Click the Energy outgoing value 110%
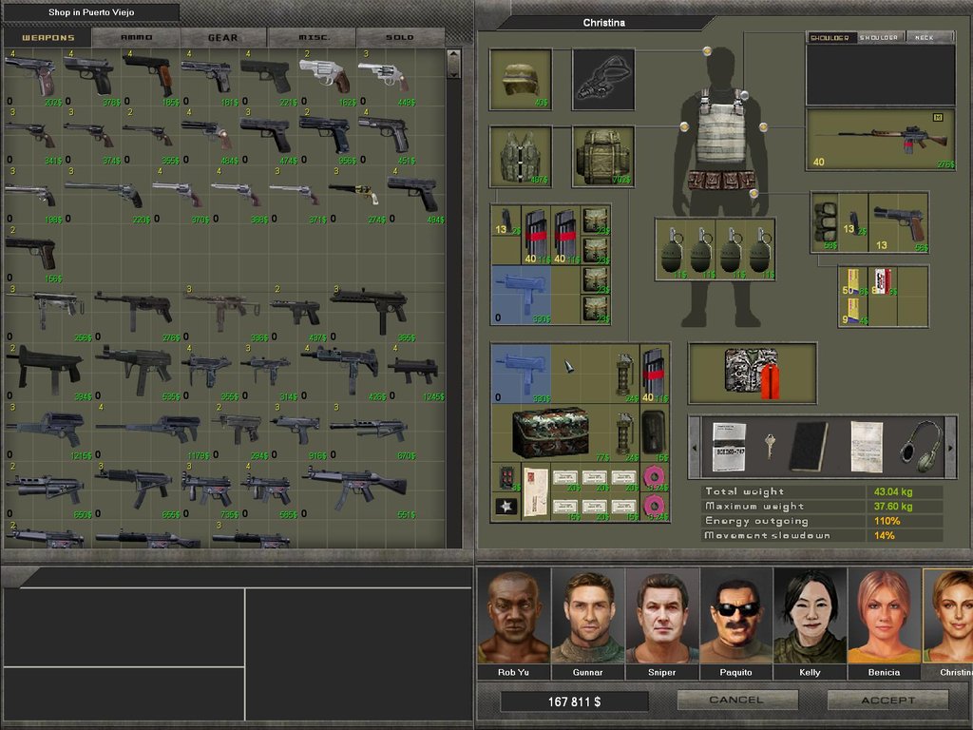Image resolution: width=973 pixels, height=730 pixels. click(x=887, y=521)
